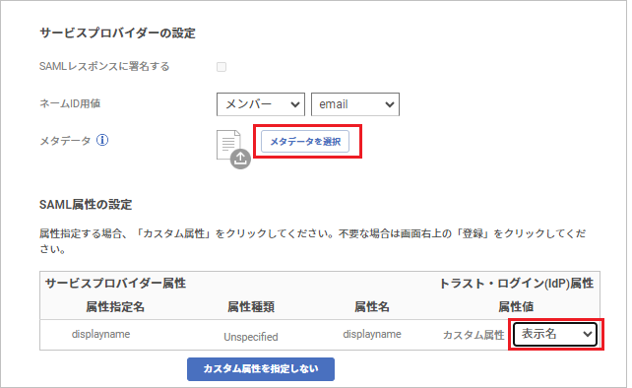Click the トラスト・ログイン(IdP)属性 header
This screenshot has height=388, width=632.
[517, 284]
